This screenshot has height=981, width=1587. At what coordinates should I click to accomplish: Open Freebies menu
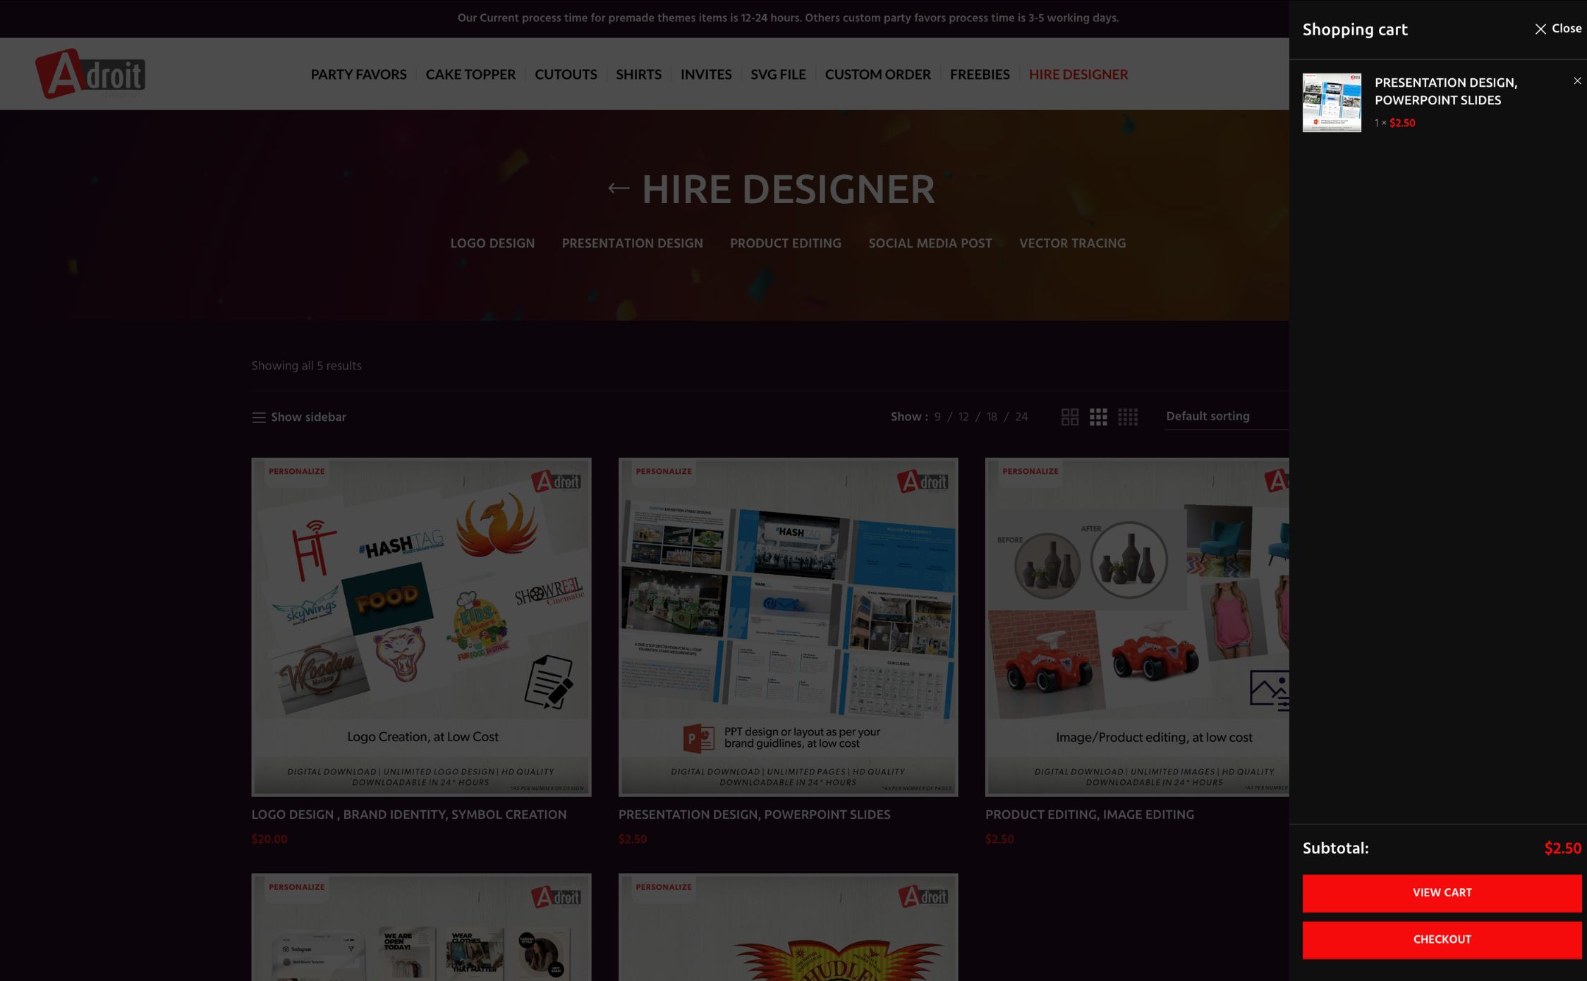[x=980, y=74]
